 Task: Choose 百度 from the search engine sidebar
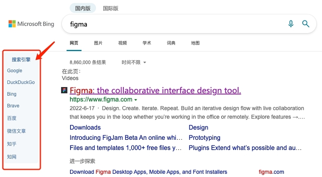click(12, 118)
